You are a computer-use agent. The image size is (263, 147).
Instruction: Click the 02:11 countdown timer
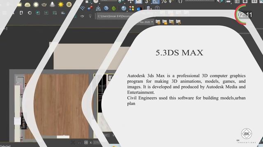(245, 15)
